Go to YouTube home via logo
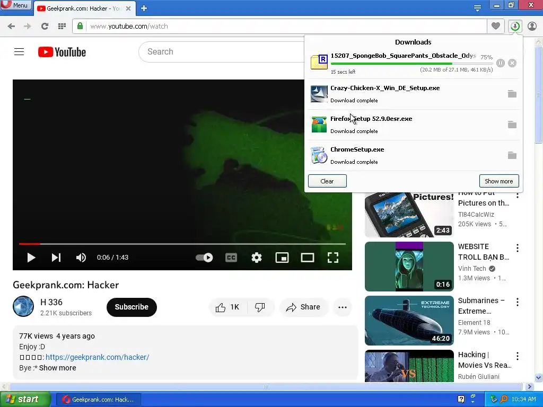The width and height of the screenshot is (543, 407). [x=62, y=52]
